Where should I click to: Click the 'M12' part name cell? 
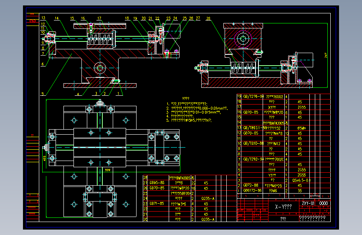click(x=273, y=144)
